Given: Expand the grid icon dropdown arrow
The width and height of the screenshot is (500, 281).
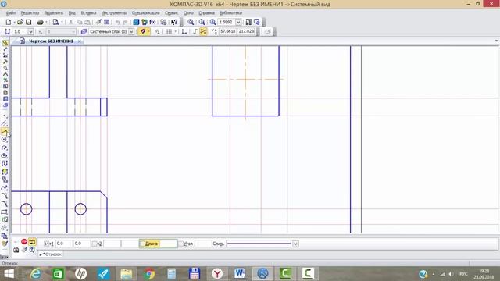Looking at the screenshot, I should (x=175, y=31).
